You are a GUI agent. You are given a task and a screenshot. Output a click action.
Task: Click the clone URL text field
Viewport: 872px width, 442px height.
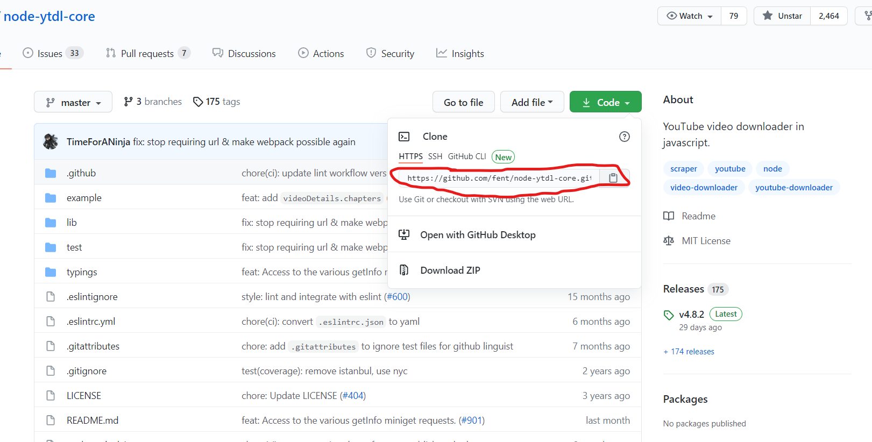pos(499,178)
